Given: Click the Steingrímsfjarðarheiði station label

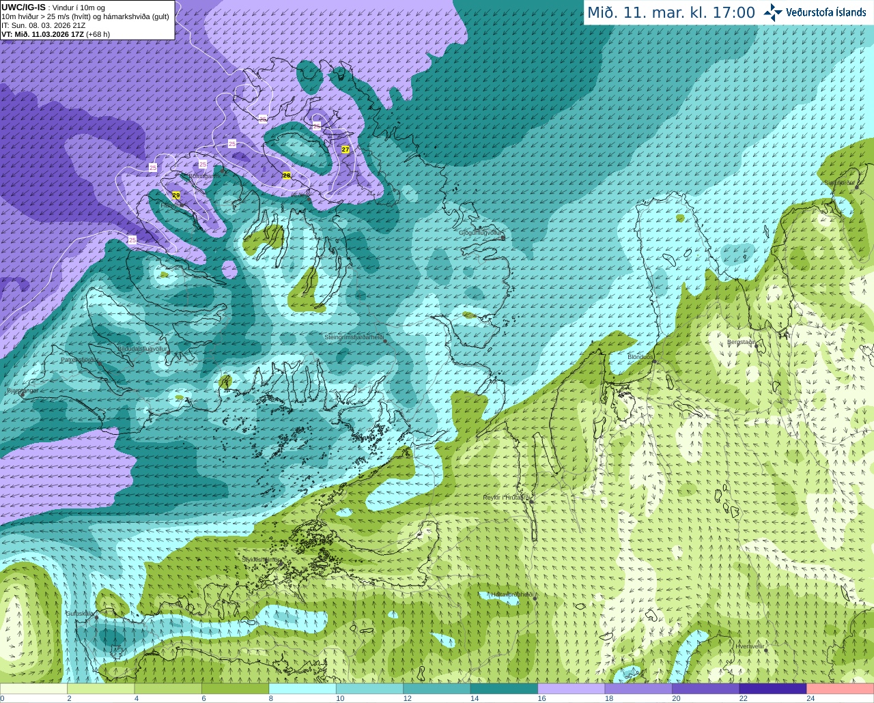Looking at the screenshot, I should [353, 336].
